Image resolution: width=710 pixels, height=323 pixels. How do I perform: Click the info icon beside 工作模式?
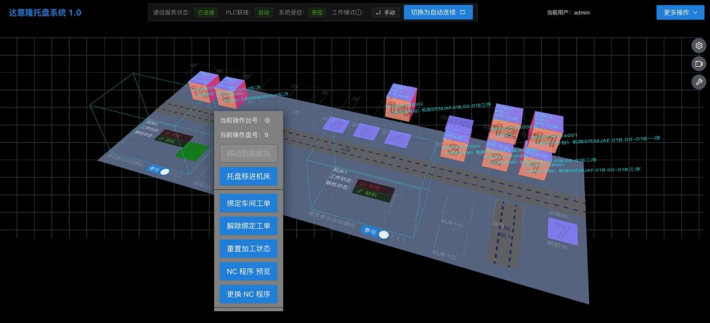coord(359,12)
